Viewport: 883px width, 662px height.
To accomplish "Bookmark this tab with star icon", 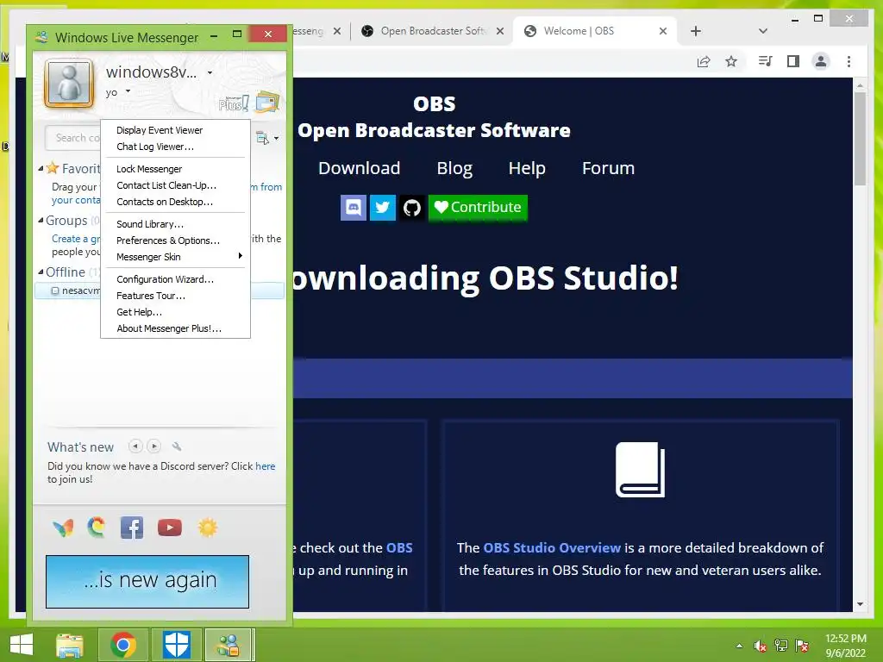I will 731,61.
